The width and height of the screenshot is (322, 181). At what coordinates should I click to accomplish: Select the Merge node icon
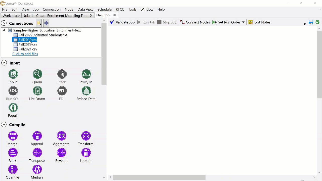tap(13, 136)
